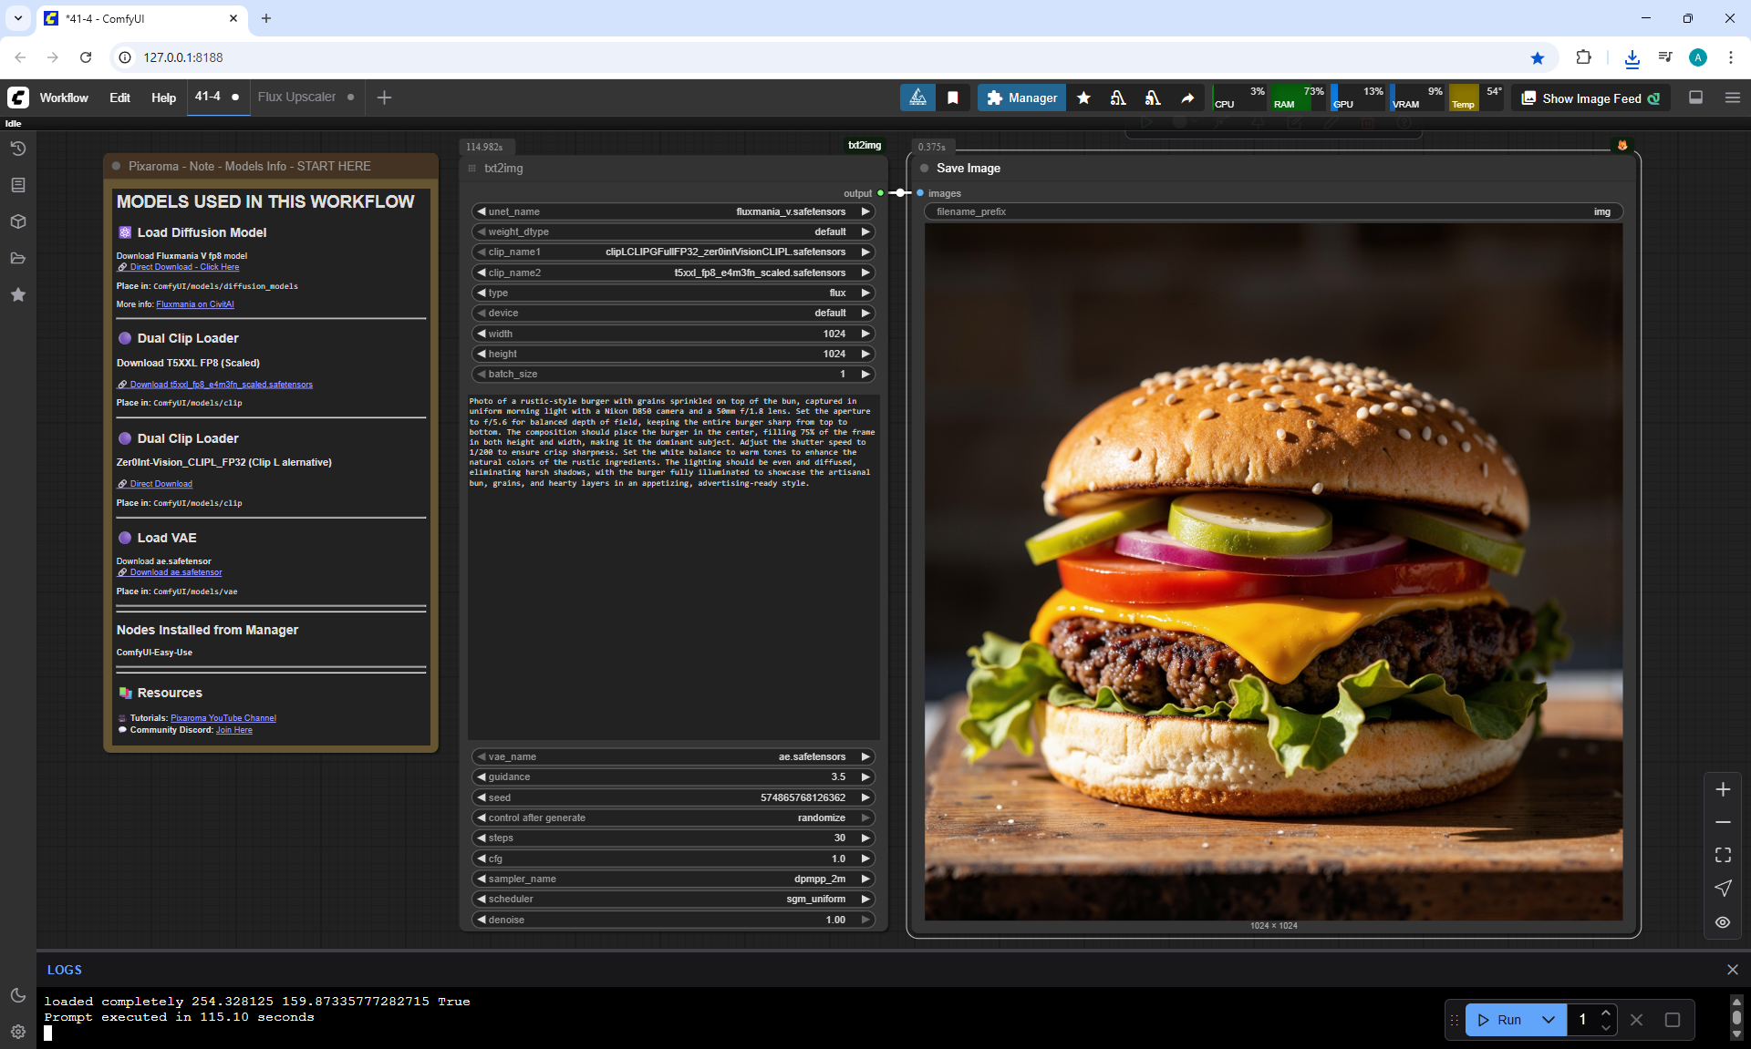This screenshot has width=1751, height=1049.
Task: Toggle the bottom panel button
Action: tap(1696, 98)
